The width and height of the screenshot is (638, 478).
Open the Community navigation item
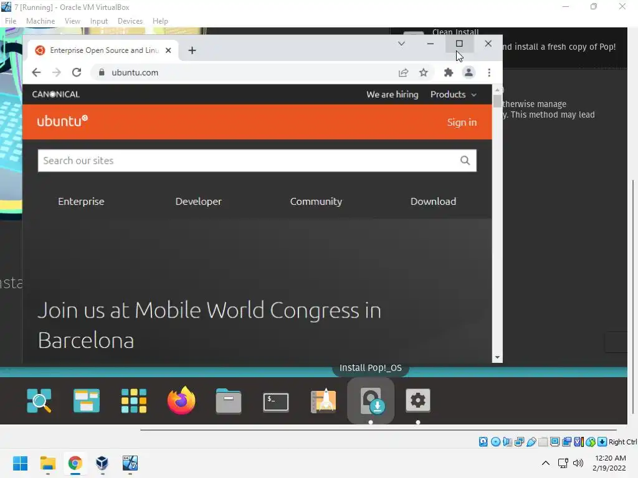click(316, 201)
